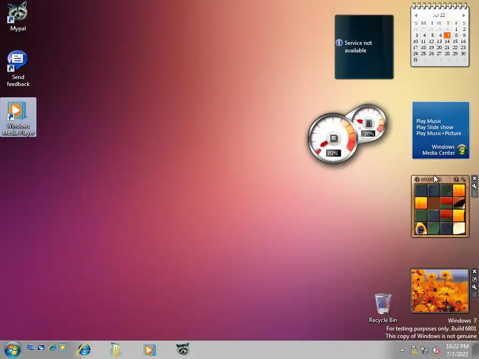The width and height of the screenshot is (479, 359).
Task: Select date 14 in the calendar gadget
Action: point(447,42)
